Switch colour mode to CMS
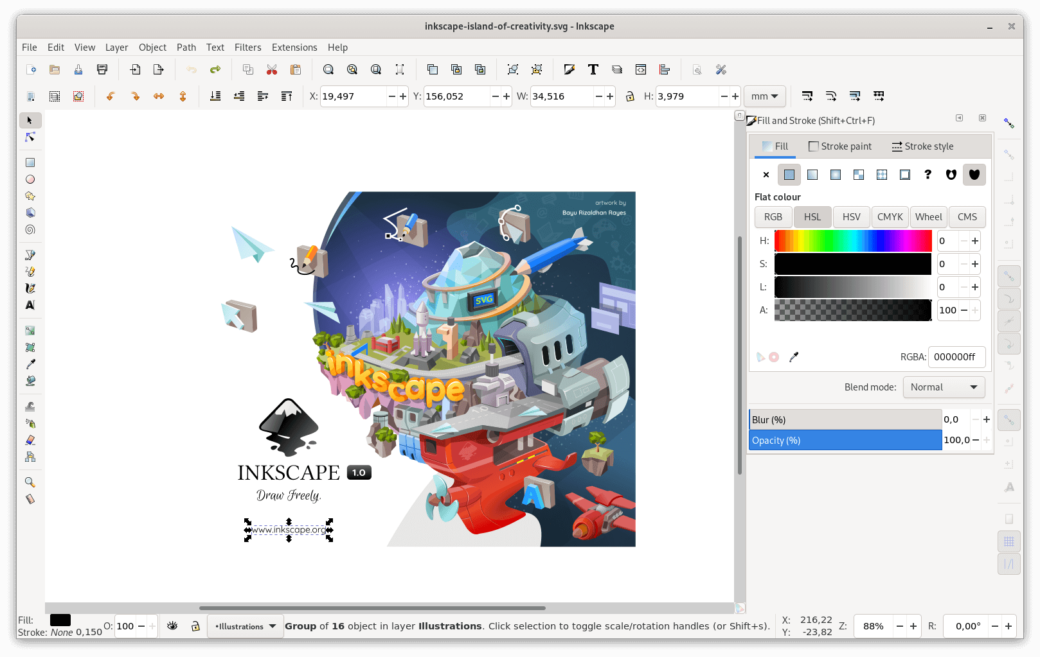 [967, 217]
